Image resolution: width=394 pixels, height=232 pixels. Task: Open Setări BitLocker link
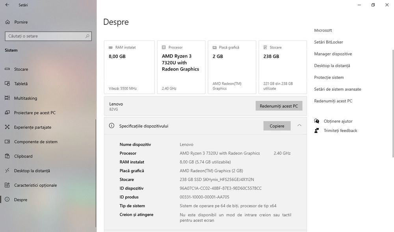point(329,42)
